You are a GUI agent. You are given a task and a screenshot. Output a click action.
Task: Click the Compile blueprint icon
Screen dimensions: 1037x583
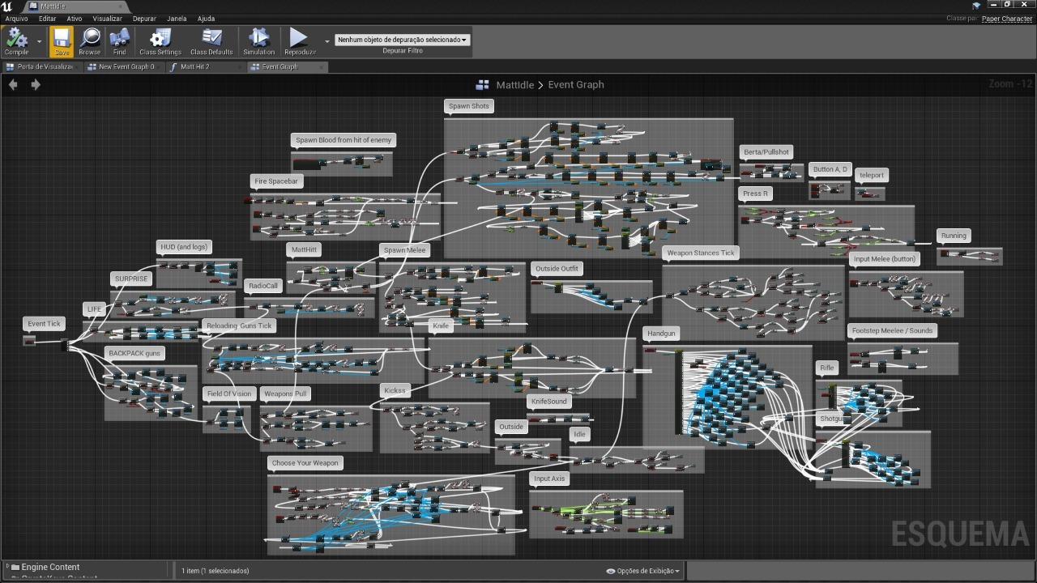[16, 38]
